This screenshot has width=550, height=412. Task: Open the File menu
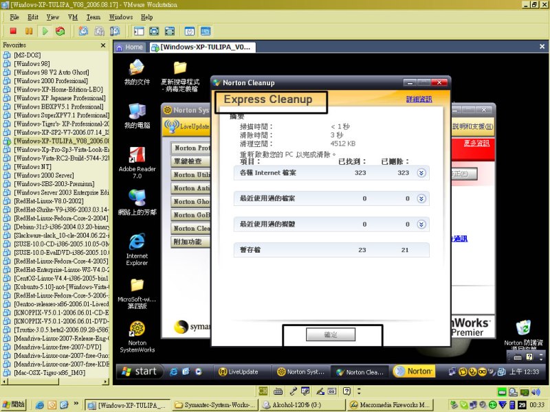[x=14, y=17]
